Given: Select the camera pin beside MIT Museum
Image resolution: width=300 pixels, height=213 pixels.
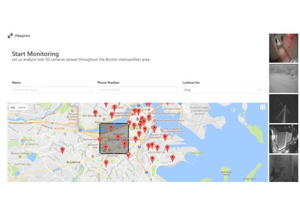Looking at the screenshot, I should [95, 113].
